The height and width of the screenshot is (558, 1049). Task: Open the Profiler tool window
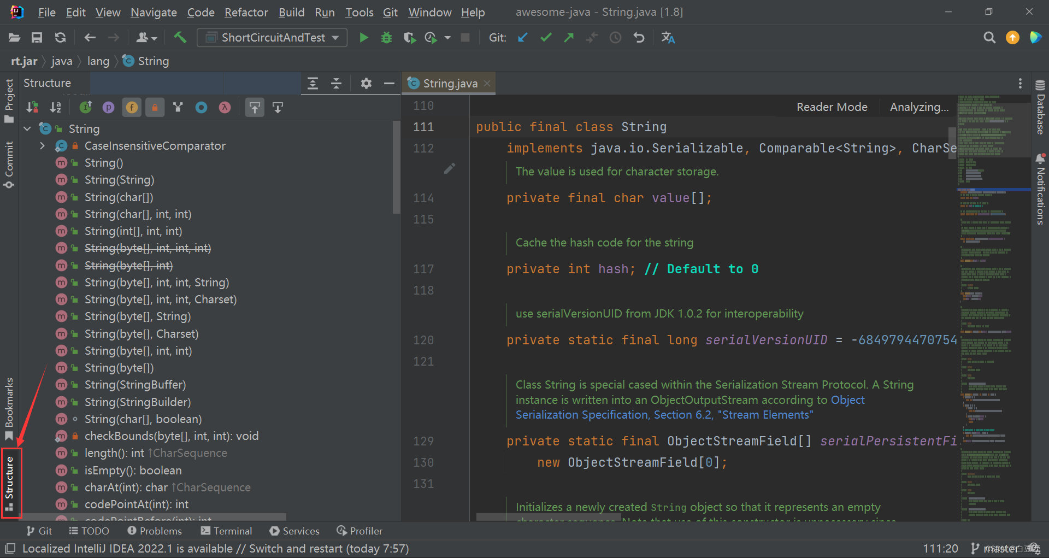pyautogui.click(x=359, y=531)
